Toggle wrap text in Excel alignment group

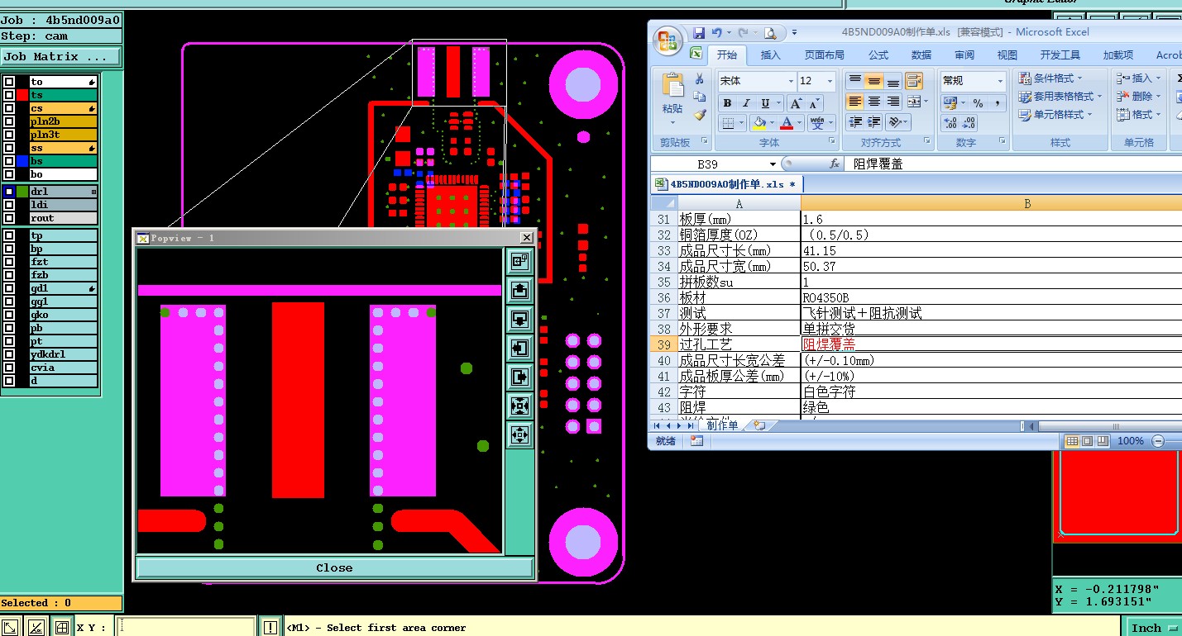913,81
